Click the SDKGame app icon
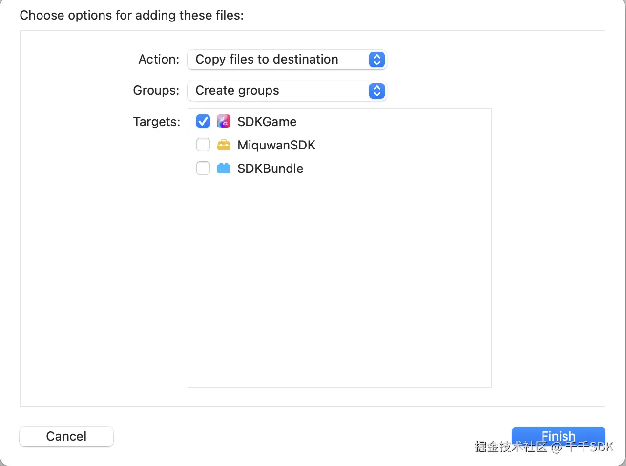626x466 pixels. [224, 121]
